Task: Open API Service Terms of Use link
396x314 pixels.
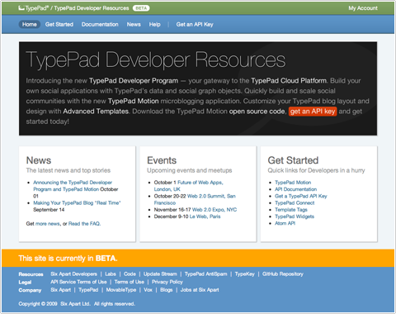Action: tap(78, 282)
